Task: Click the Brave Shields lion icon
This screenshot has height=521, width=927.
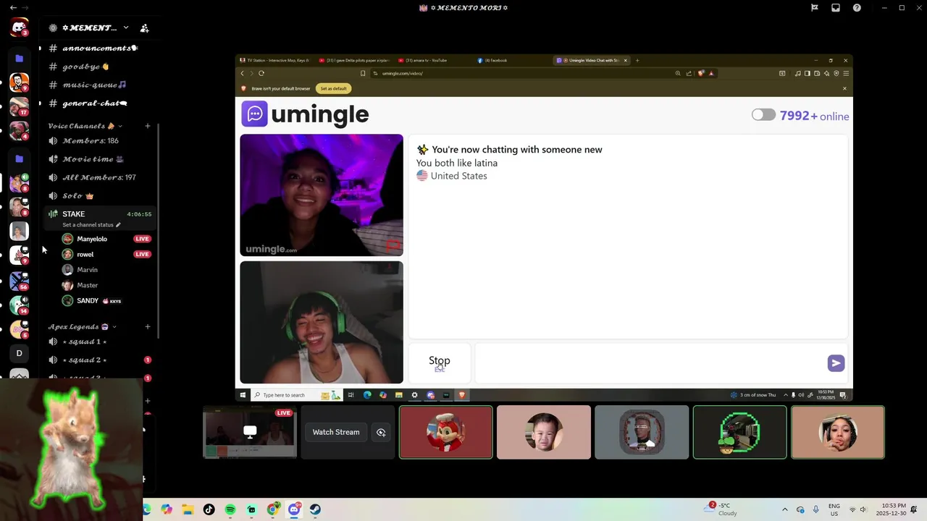Action: pyautogui.click(x=700, y=73)
